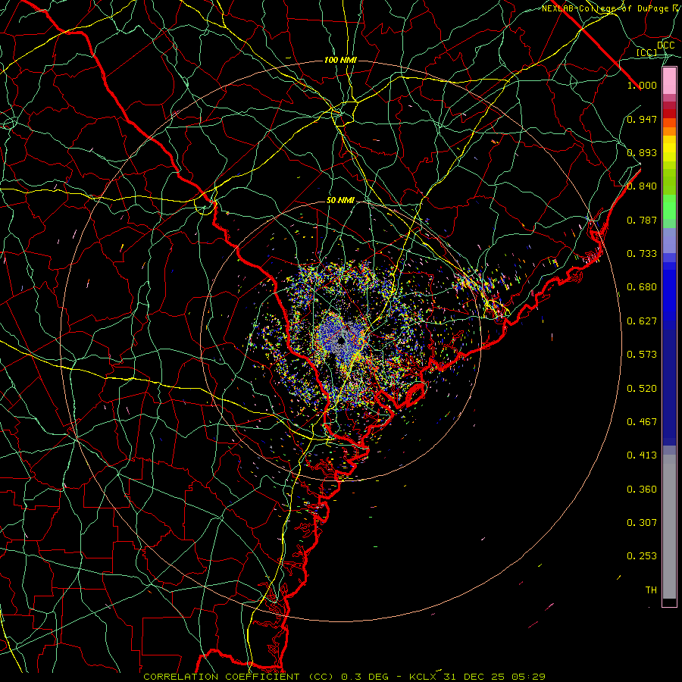Click the 0.840 legend value
This screenshot has width=682, height=682.
pos(642,186)
